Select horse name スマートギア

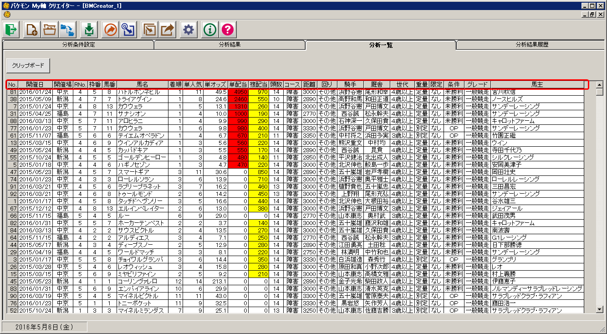pyautogui.click(x=142, y=172)
